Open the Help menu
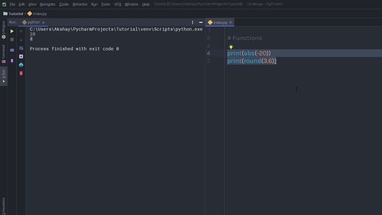Image resolution: width=382 pixels, height=215 pixels. [146, 4]
